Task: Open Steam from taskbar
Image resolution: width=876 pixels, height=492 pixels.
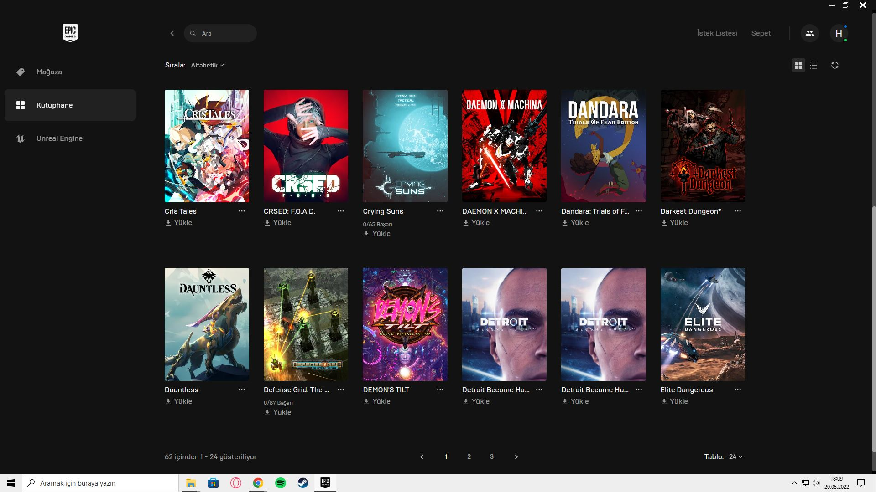Action: coord(303,483)
